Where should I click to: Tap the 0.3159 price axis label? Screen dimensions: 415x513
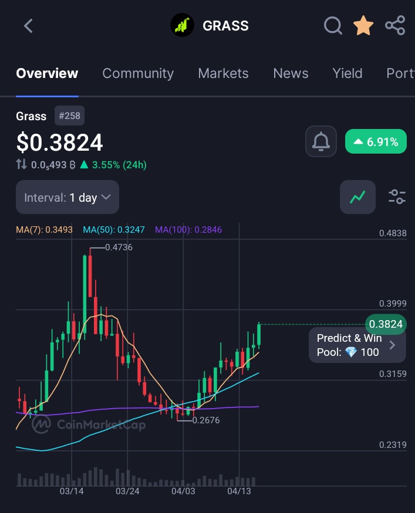tap(393, 374)
